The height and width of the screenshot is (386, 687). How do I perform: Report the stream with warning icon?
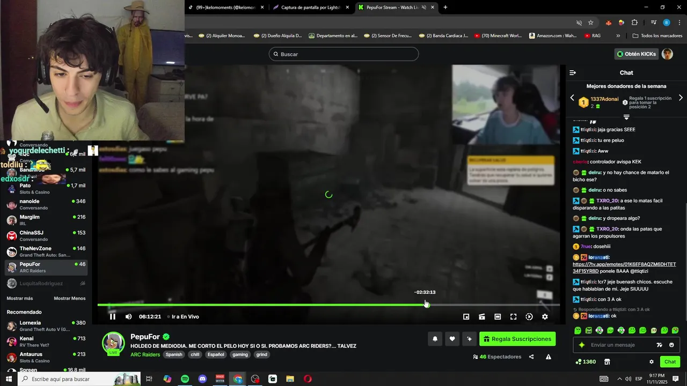(549, 357)
